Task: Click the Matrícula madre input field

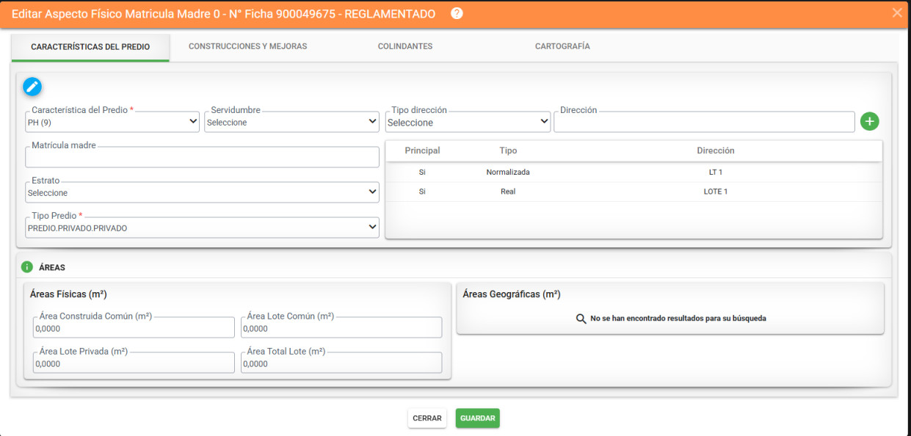Action: pos(203,157)
